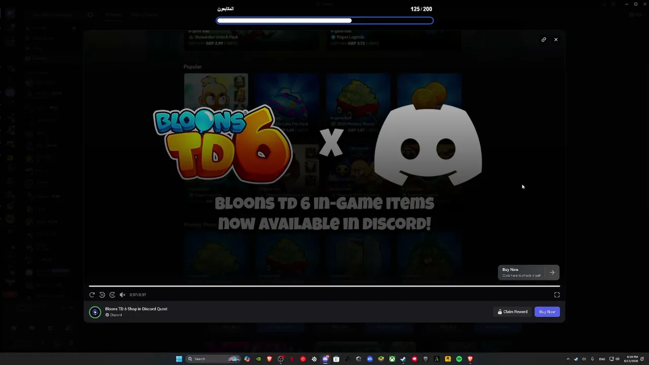The image size is (649, 365).
Task: Seek on the video progress bar
Action: 324,286
